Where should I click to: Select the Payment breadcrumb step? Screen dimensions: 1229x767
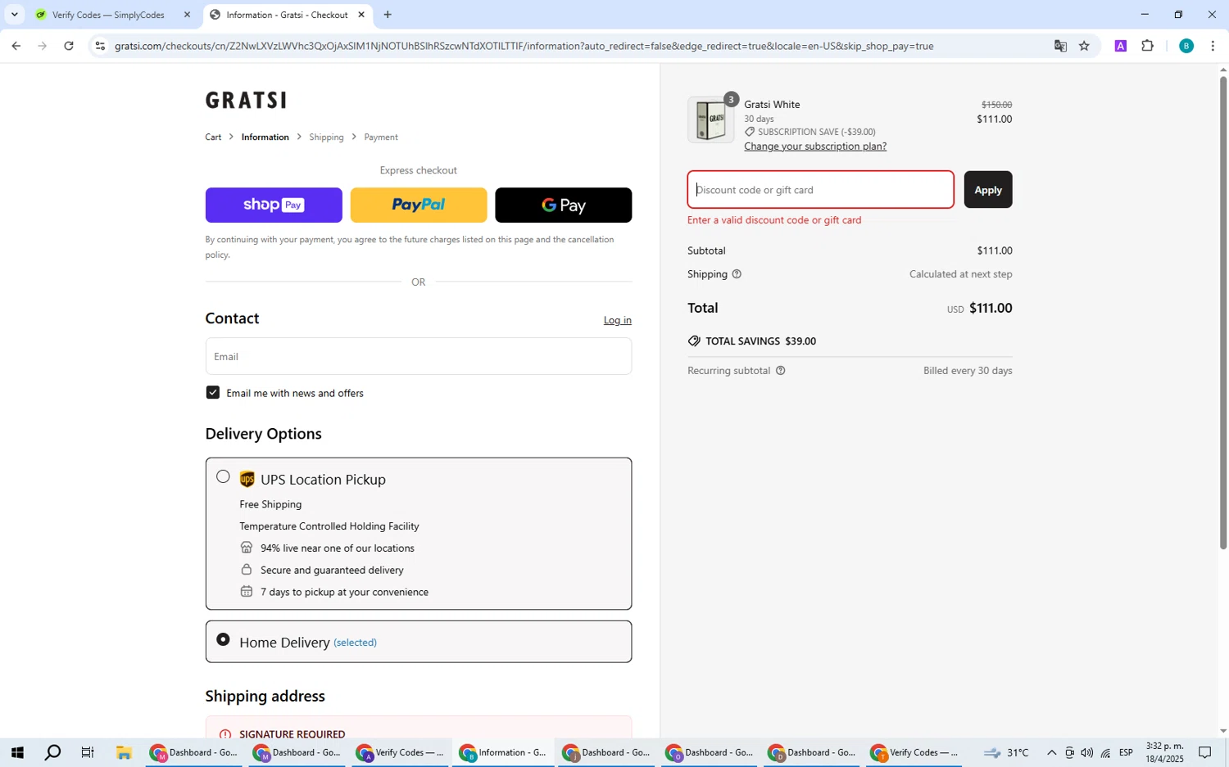tap(381, 137)
